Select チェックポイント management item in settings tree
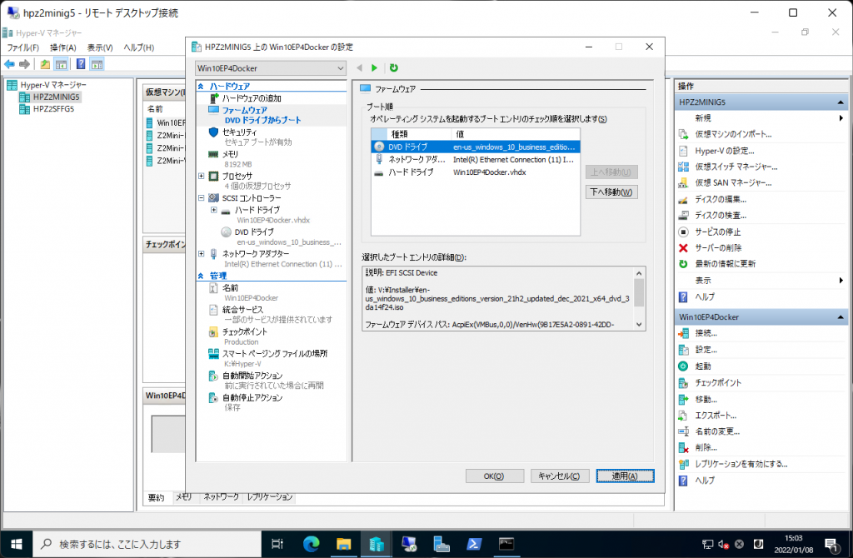This screenshot has width=853, height=558. click(244, 331)
